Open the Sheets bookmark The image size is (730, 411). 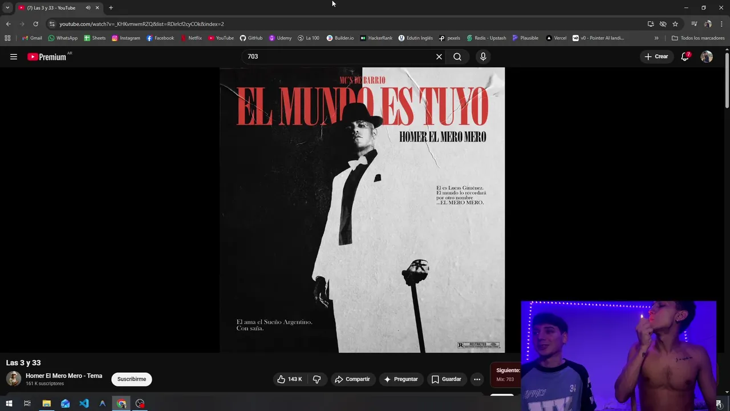point(95,38)
